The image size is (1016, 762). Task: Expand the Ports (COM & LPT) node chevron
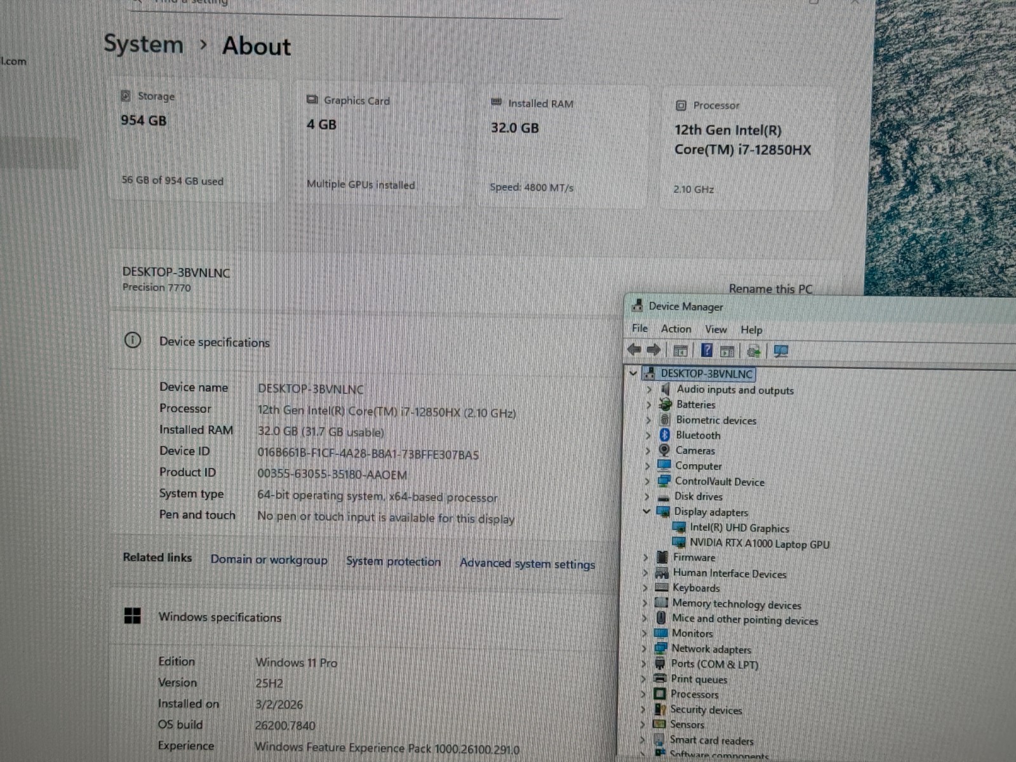click(644, 664)
